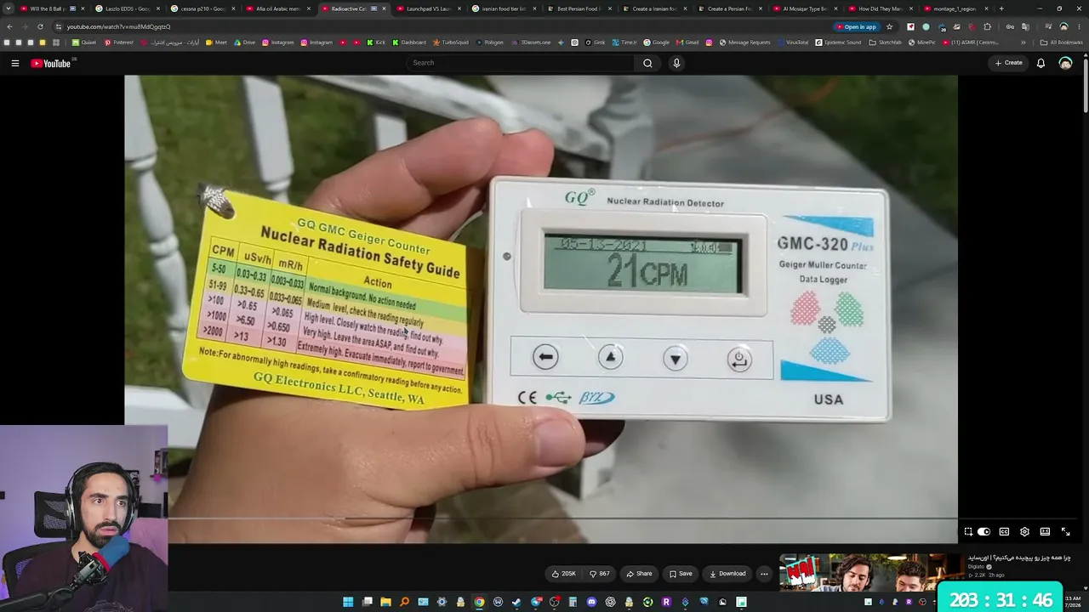Open the YouTube guide hamburger menu
This screenshot has width=1089, height=612.
point(14,63)
